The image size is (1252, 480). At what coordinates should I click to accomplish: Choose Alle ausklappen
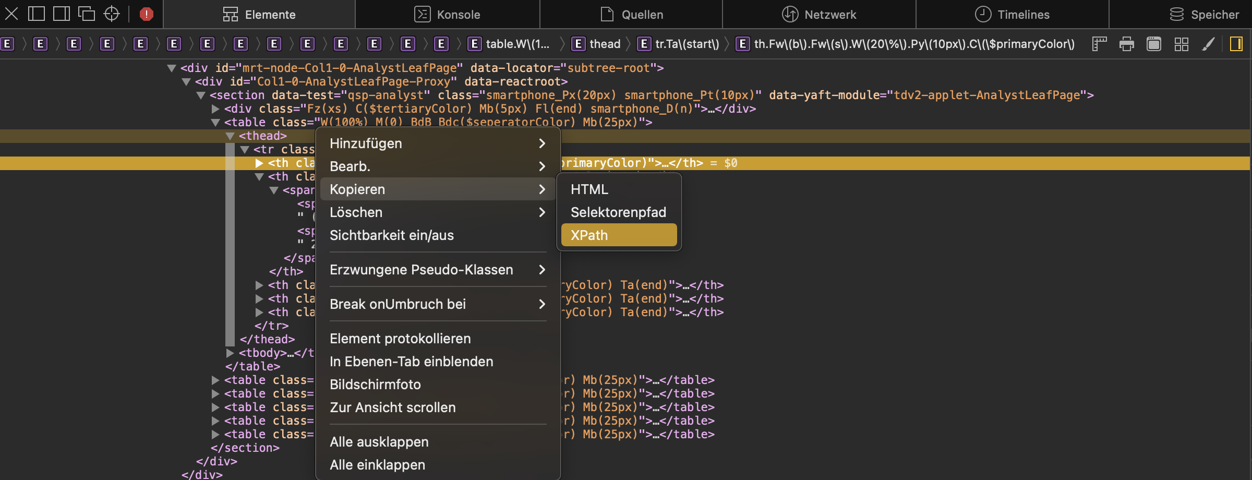[438, 442]
